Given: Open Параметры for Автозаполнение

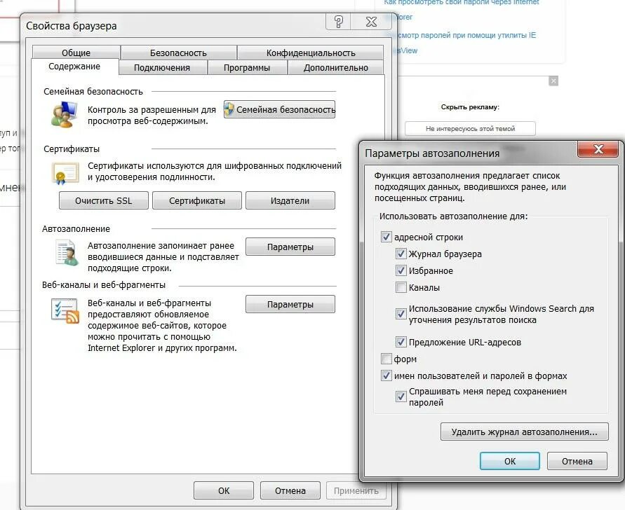Looking at the screenshot, I should 290,247.
